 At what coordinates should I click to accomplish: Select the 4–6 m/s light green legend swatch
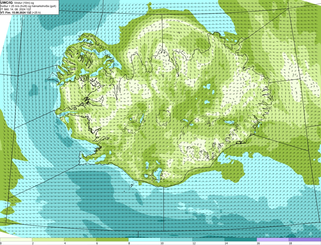[80, 239]
